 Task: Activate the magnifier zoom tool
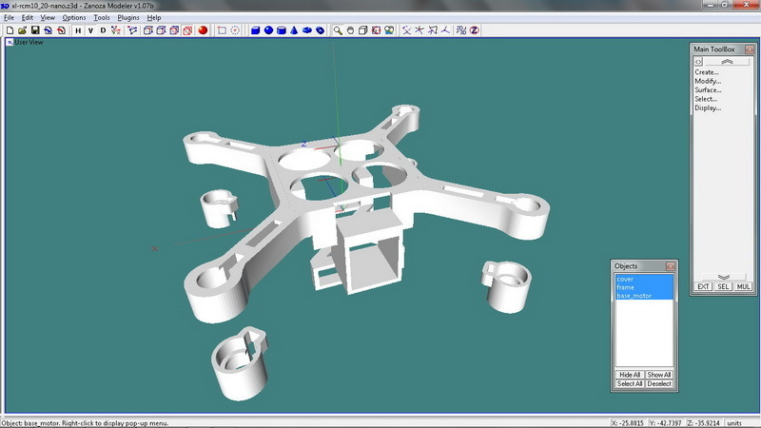[x=338, y=30]
